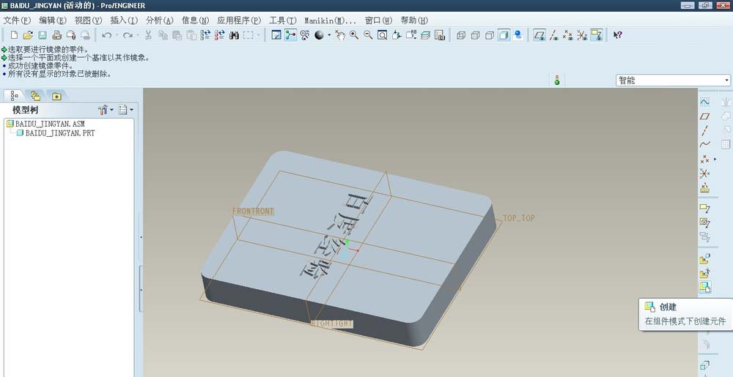Switch to the model tree tab

pyautogui.click(x=14, y=96)
